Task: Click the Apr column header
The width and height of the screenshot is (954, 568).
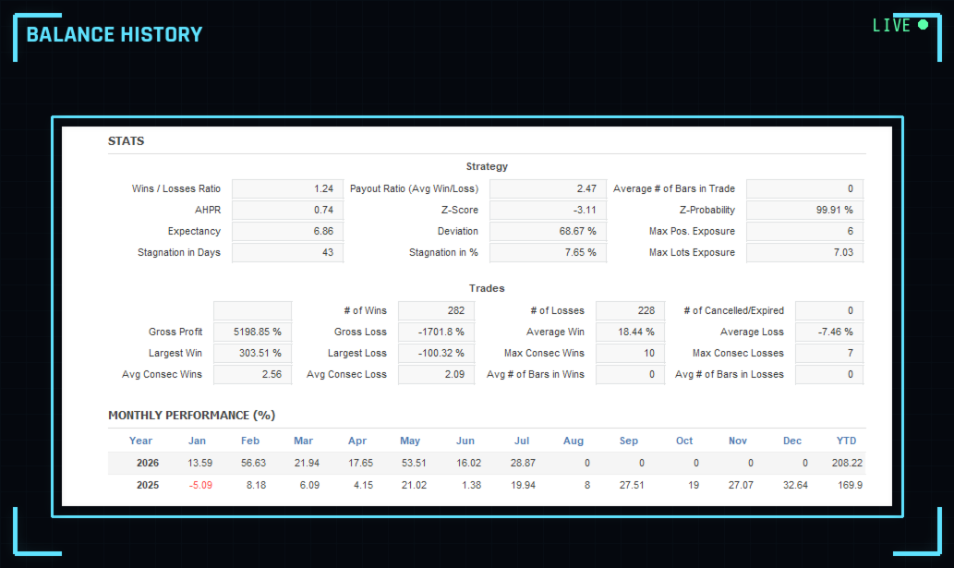Action: coord(357,441)
